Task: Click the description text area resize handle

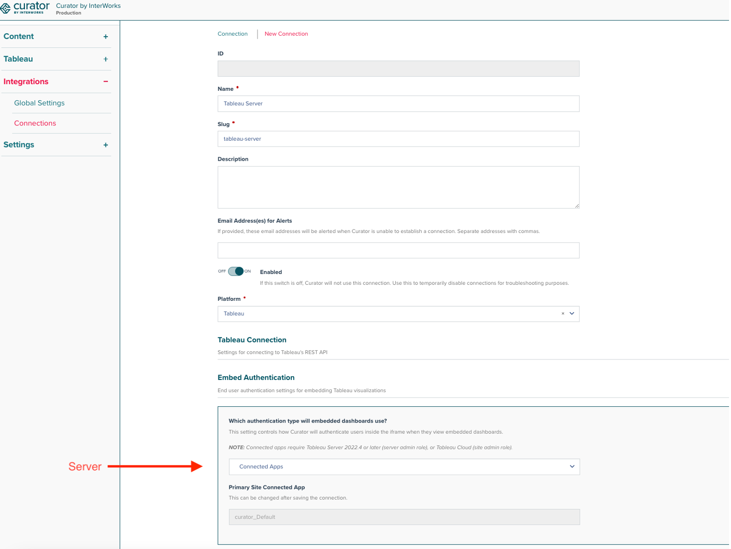Action: 577,206
